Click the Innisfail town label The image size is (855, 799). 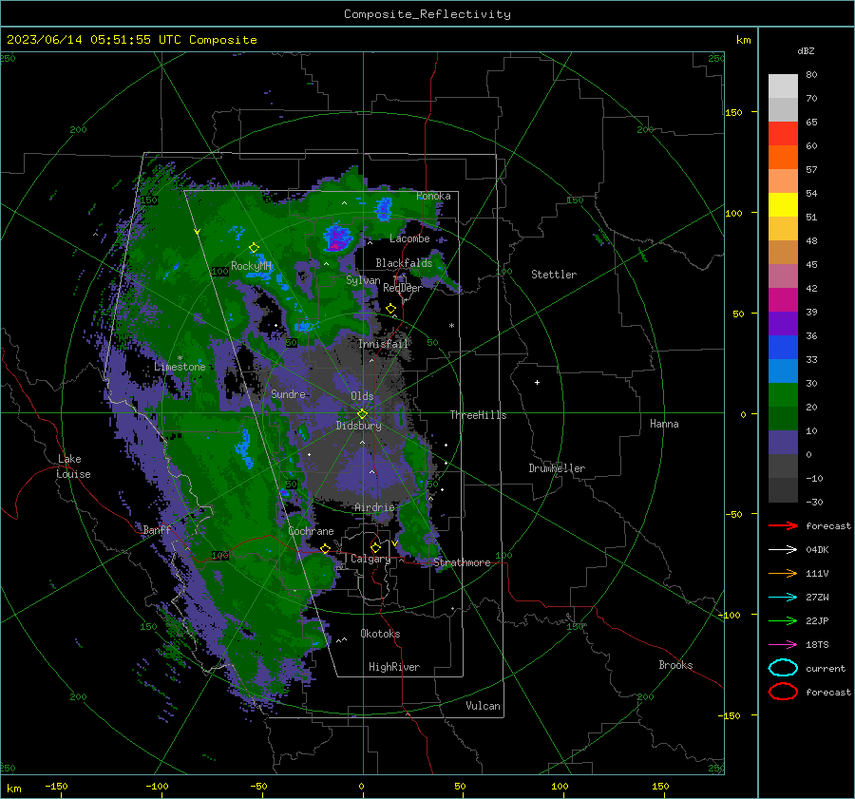[x=383, y=344]
